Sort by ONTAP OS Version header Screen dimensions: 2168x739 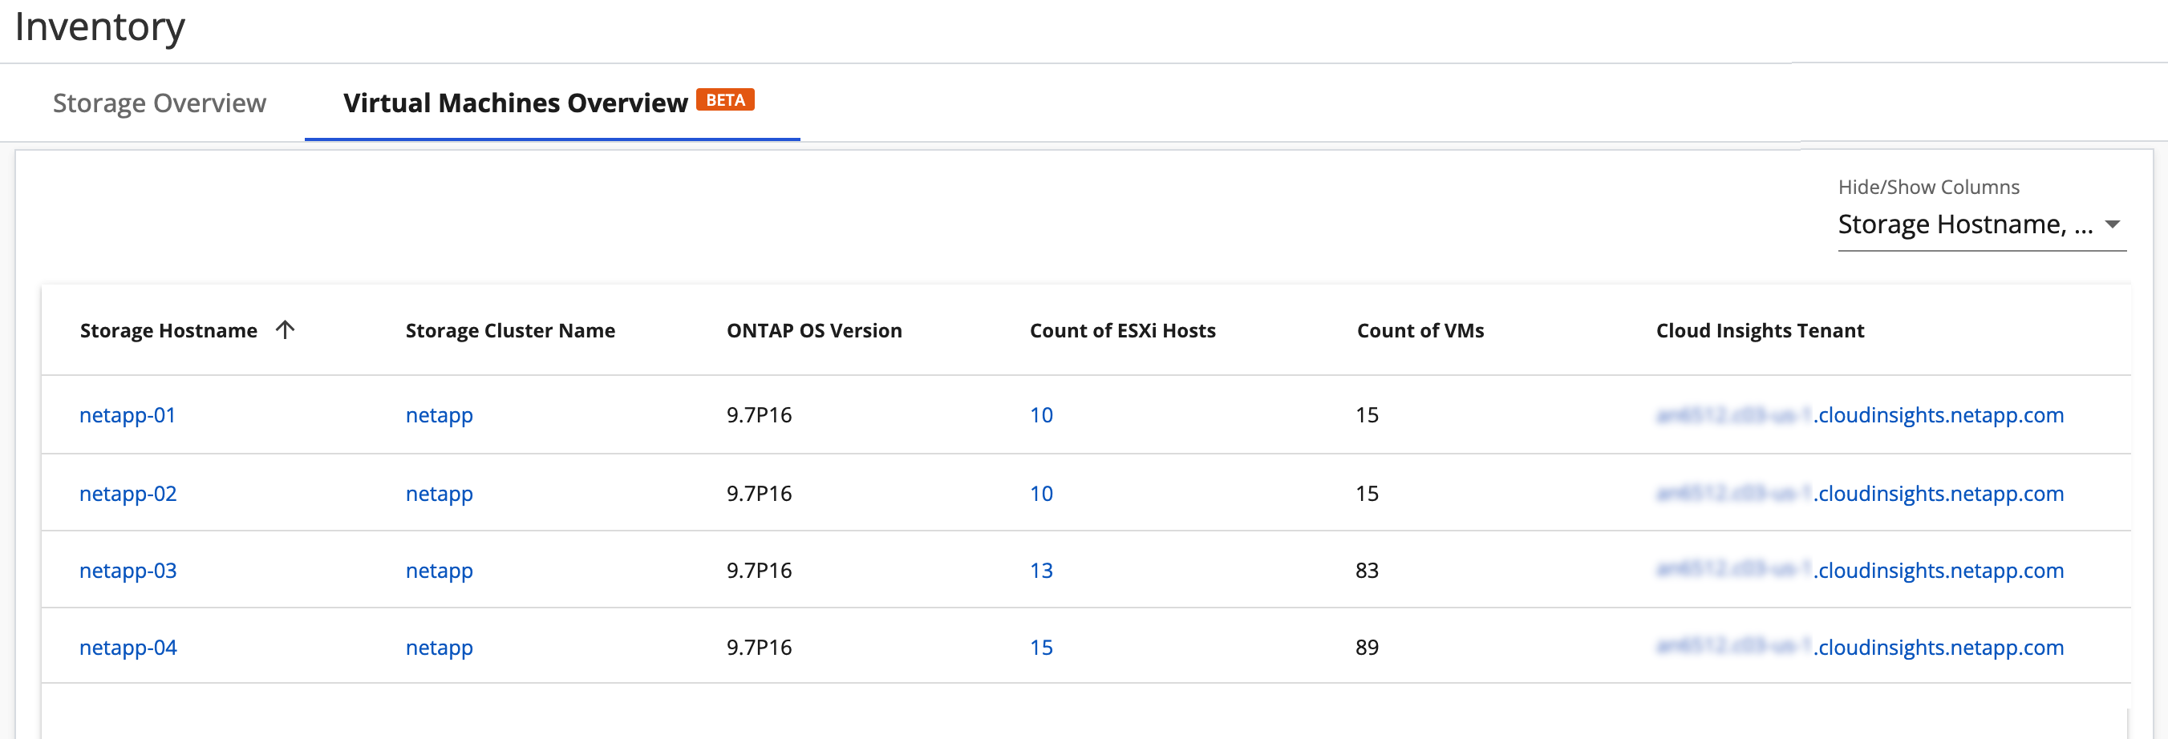pyautogui.click(x=814, y=330)
